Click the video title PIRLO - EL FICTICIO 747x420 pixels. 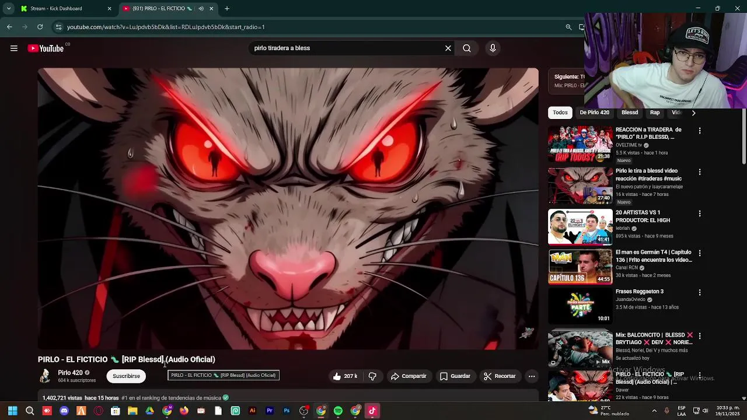pos(126,359)
